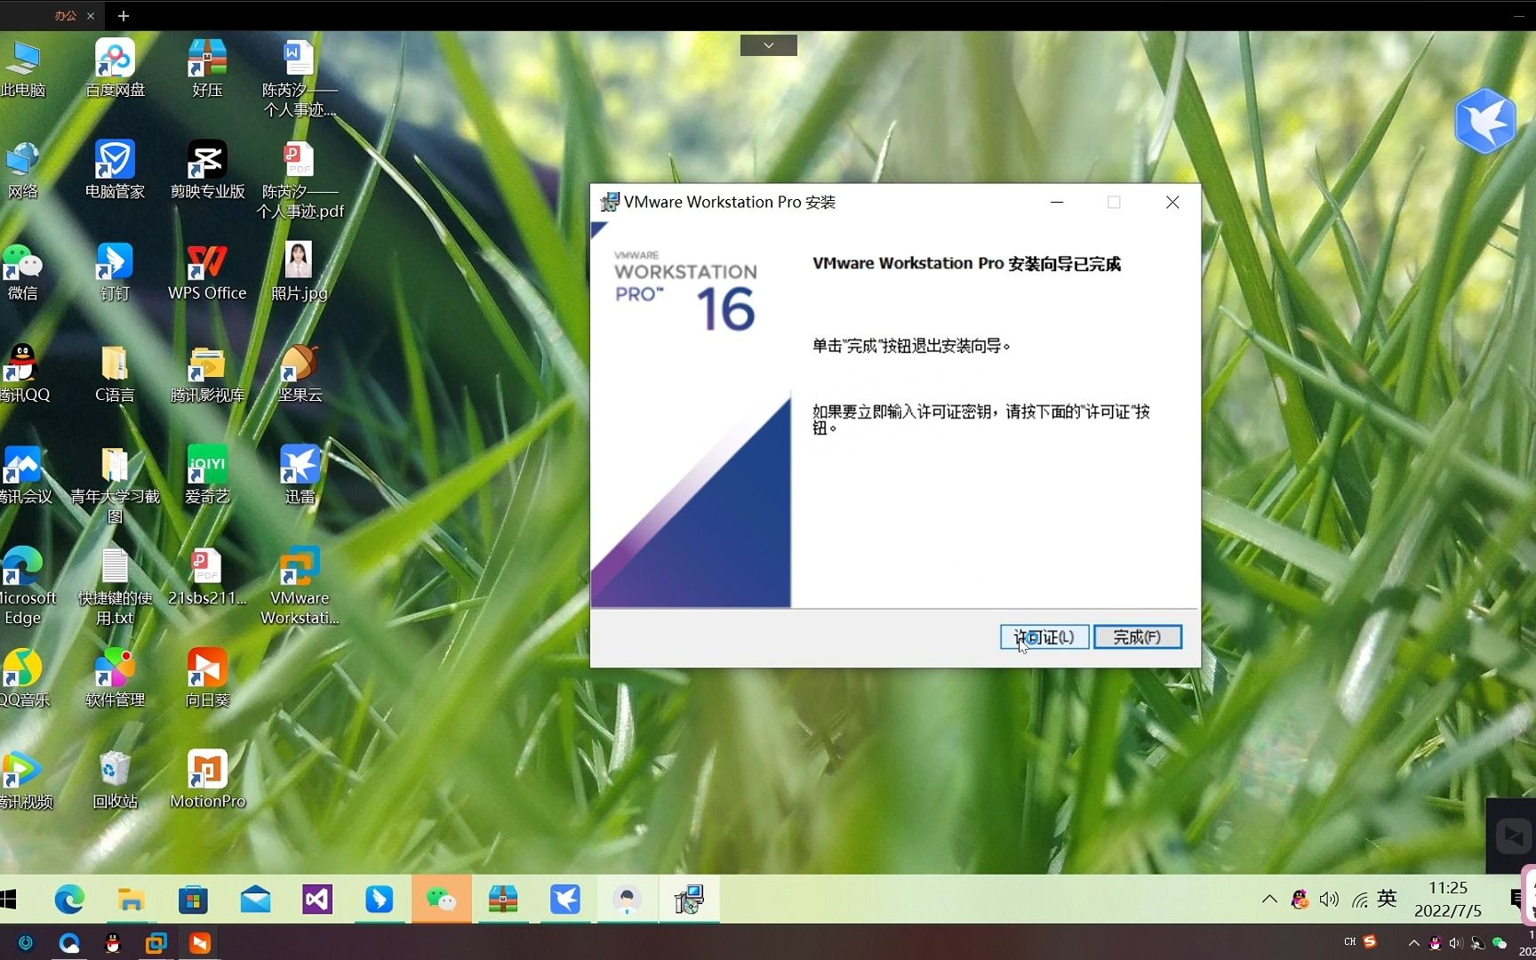Click the VMware installer taskbar icon
This screenshot has height=960, width=1536.
[x=689, y=900]
